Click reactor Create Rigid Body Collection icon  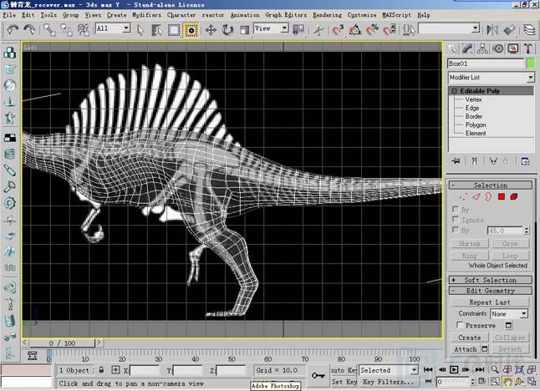[10, 53]
